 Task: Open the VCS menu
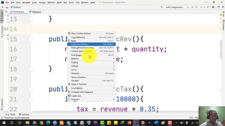(77, 2)
